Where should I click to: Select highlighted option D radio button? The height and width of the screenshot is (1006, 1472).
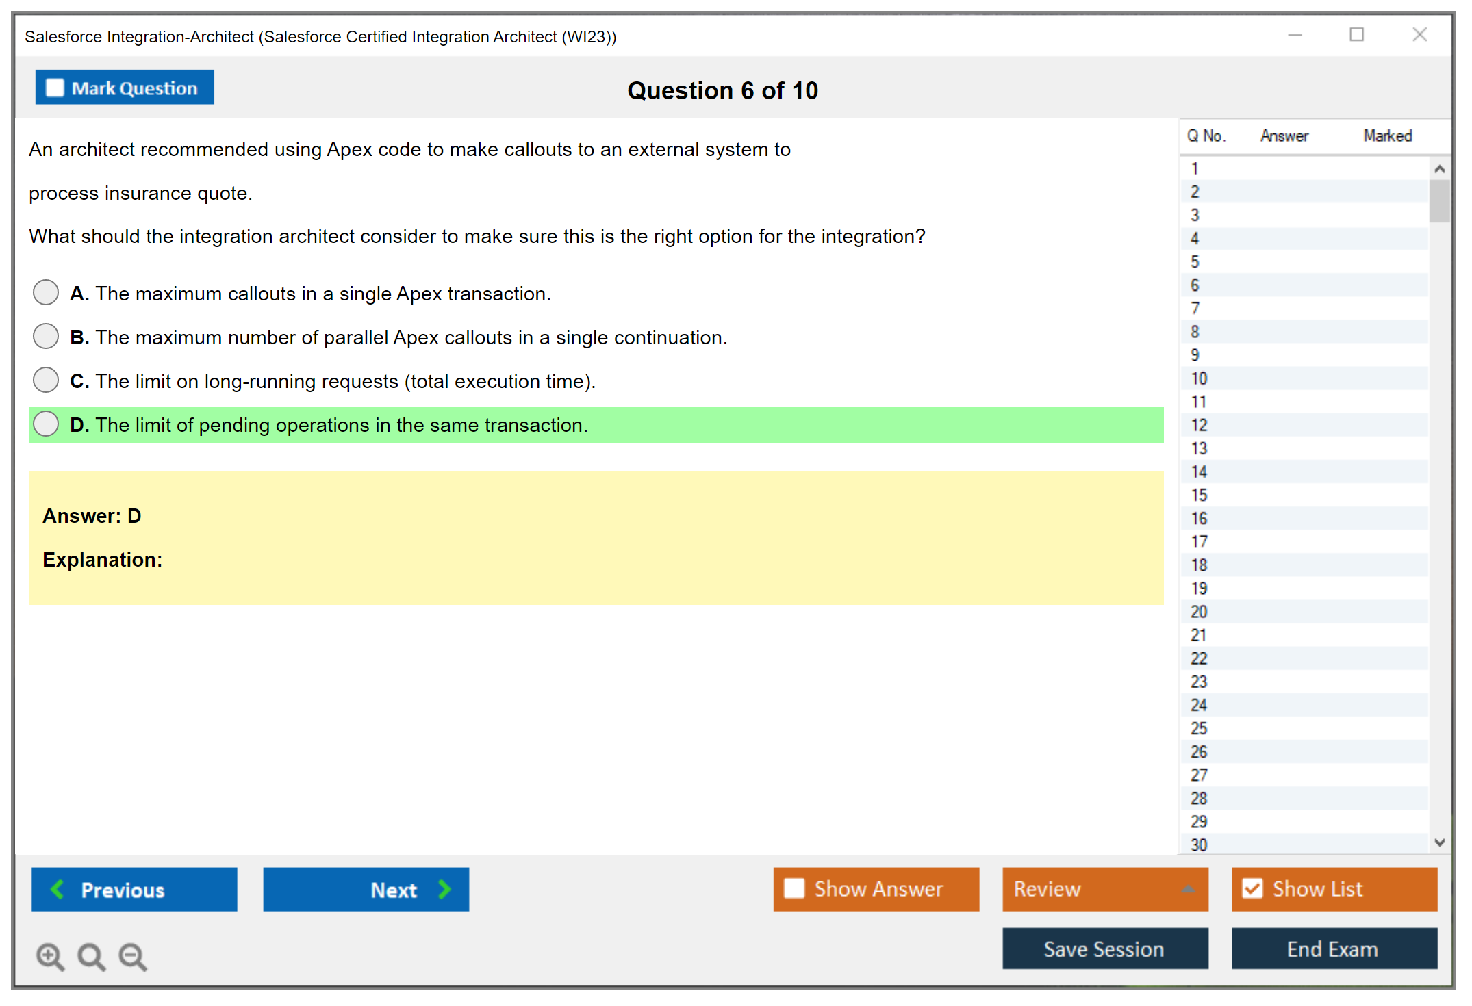point(46,424)
